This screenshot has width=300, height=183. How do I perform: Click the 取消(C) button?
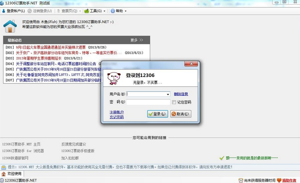181,114
